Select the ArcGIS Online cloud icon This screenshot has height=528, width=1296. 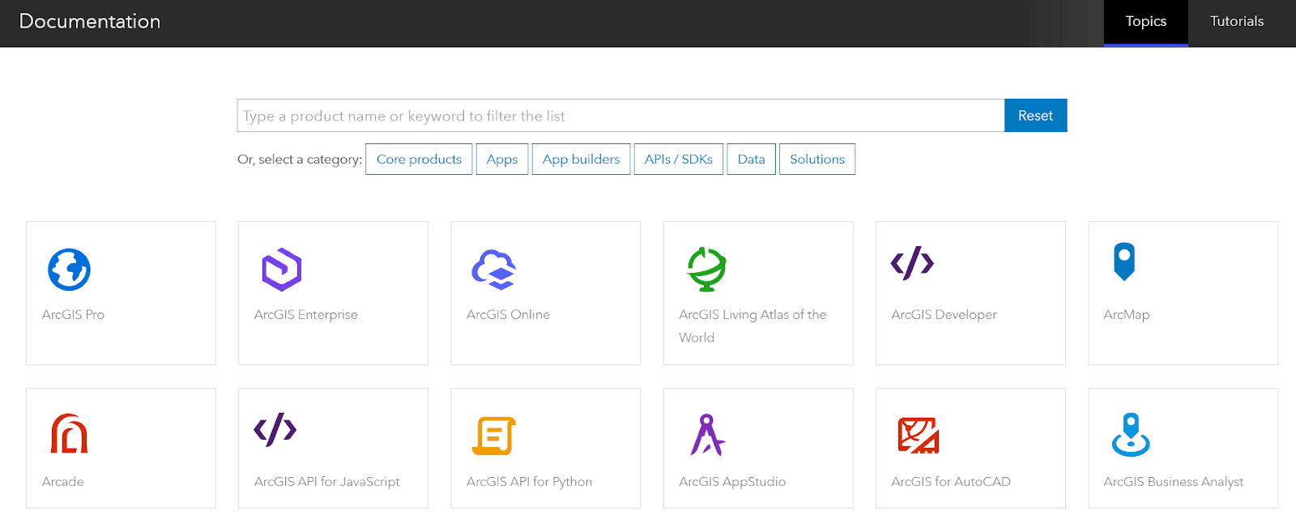[493, 270]
